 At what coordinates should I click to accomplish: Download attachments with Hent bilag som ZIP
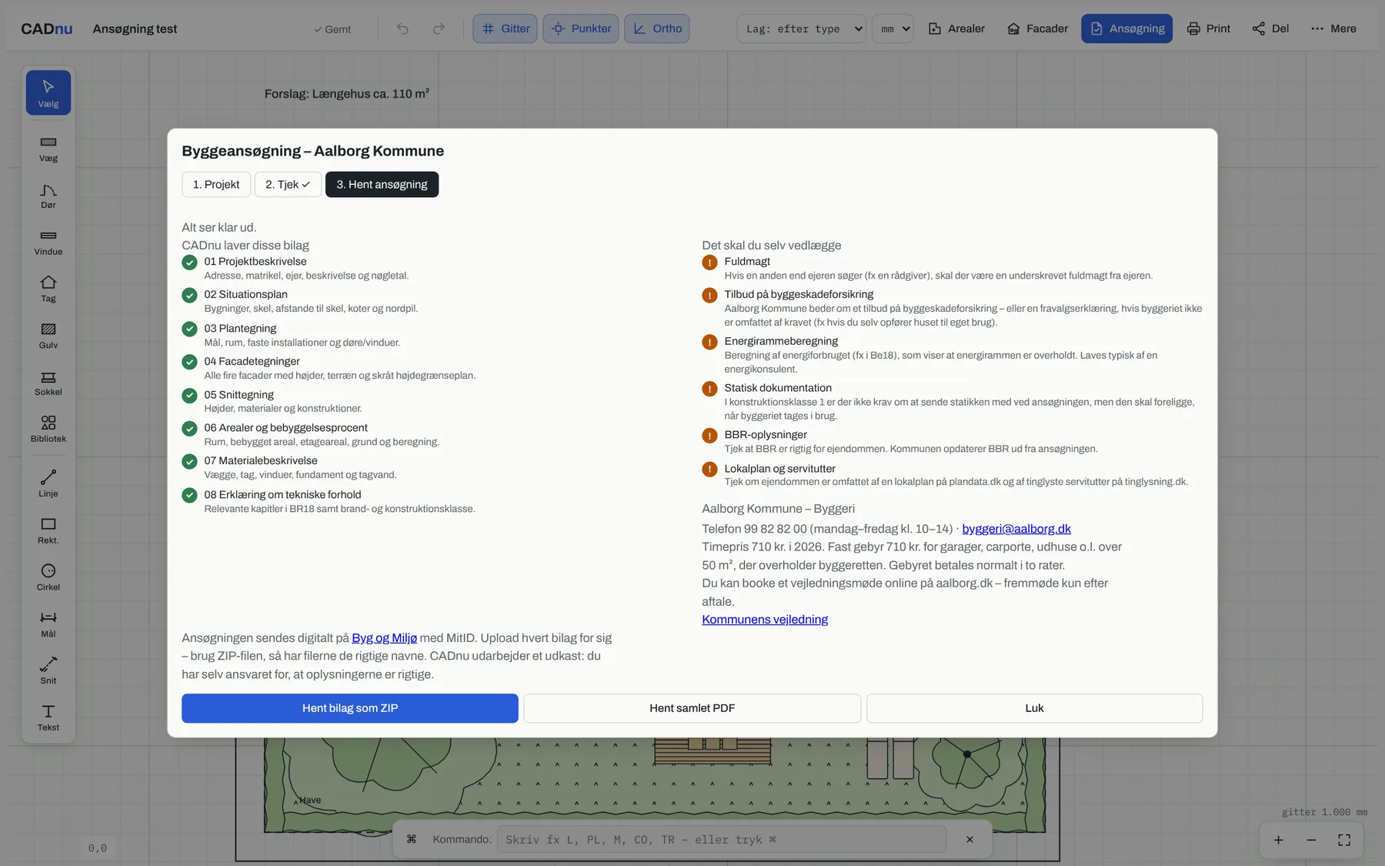coord(350,708)
